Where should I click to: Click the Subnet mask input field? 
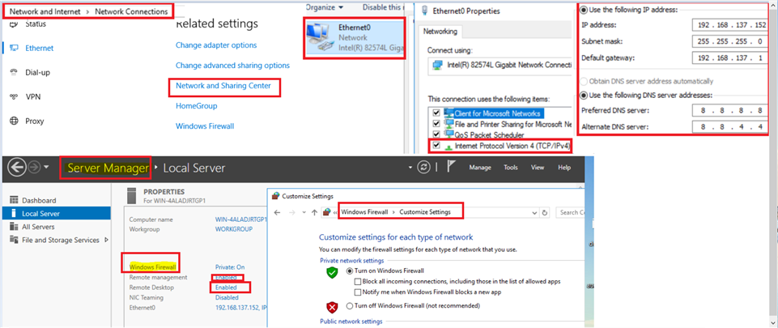(x=730, y=41)
